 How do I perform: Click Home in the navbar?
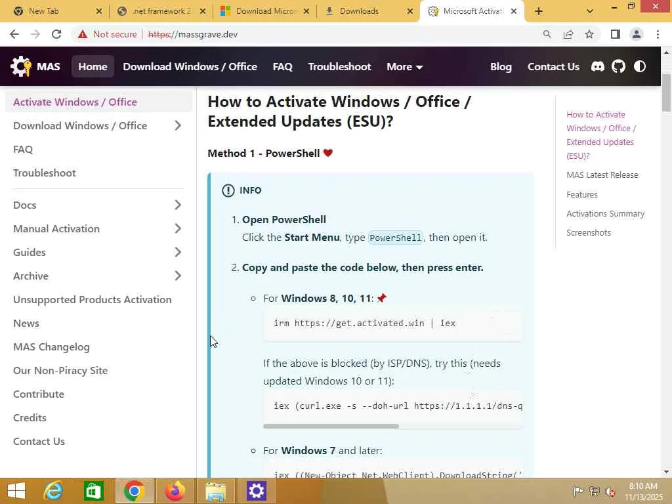(93, 66)
